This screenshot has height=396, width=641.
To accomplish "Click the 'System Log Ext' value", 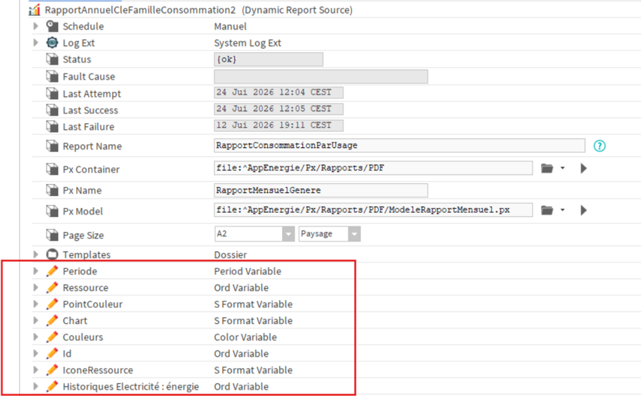I will click(x=248, y=42).
